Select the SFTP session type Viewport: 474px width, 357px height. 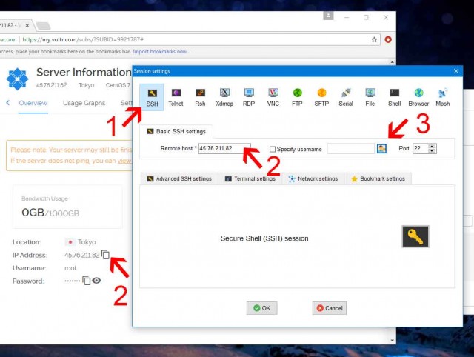(321, 97)
